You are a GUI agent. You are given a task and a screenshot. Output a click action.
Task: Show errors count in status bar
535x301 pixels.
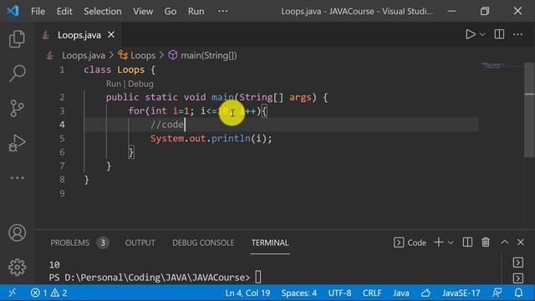pyautogui.click(x=38, y=293)
